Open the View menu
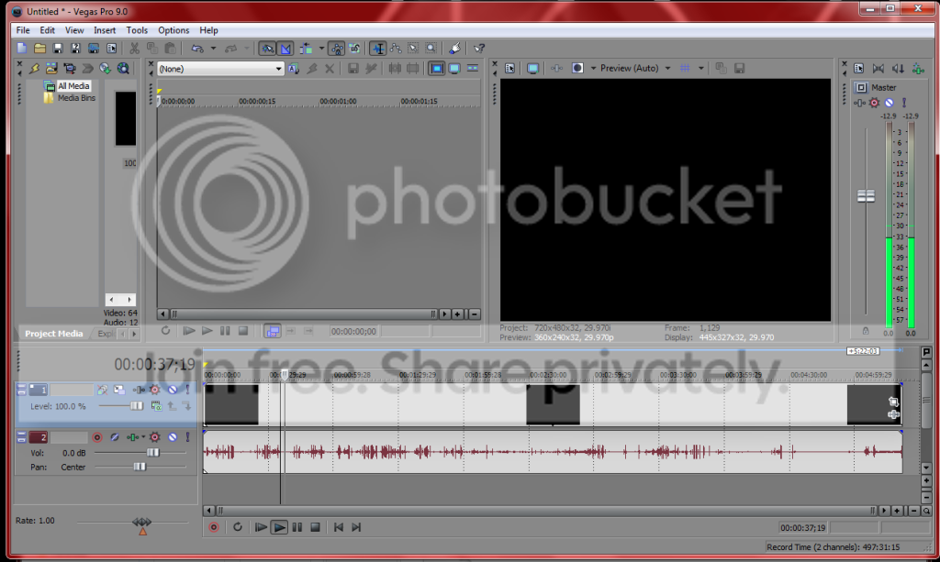Image resolution: width=940 pixels, height=562 pixels. pyautogui.click(x=74, y=30)
